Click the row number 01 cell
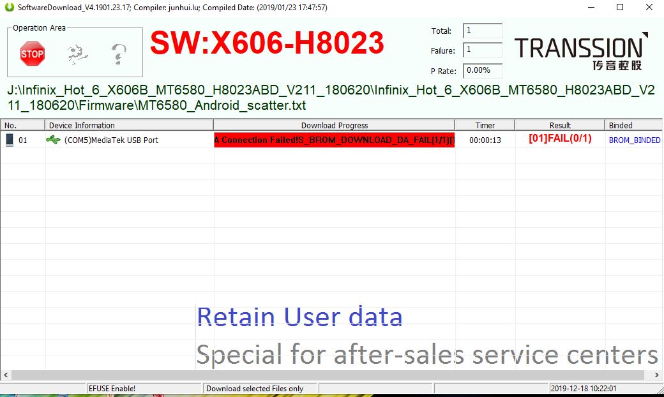The image size is (664, 397). point(23,140)
